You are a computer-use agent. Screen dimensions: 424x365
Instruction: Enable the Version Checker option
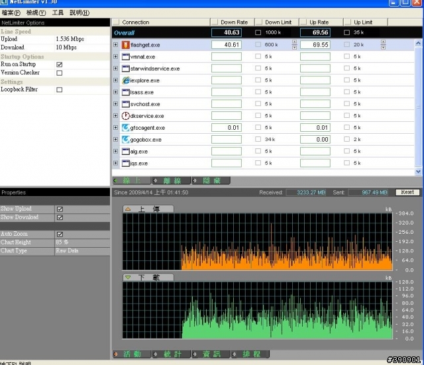pyautogui.click(x=60, y=73)
